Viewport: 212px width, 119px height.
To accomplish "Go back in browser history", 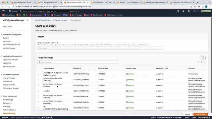I will tap(2, 7).
